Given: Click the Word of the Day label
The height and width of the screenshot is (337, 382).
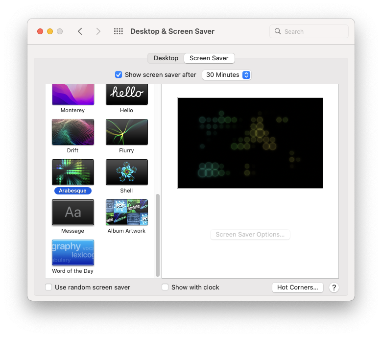Looking at the screenshot, I should point(72,271).
